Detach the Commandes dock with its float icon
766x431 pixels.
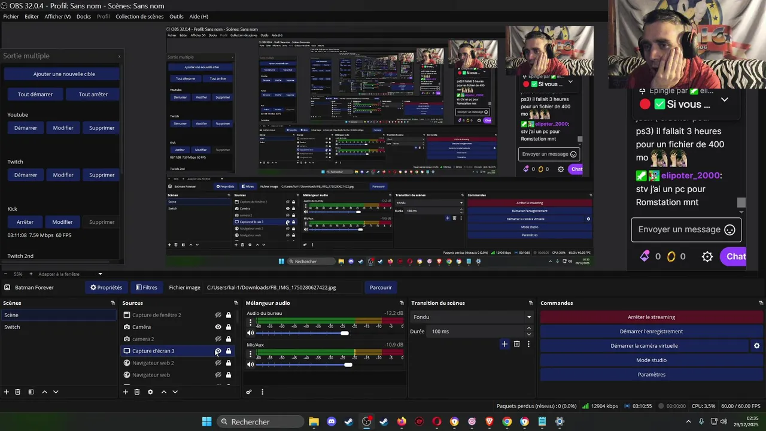point(760,303)
